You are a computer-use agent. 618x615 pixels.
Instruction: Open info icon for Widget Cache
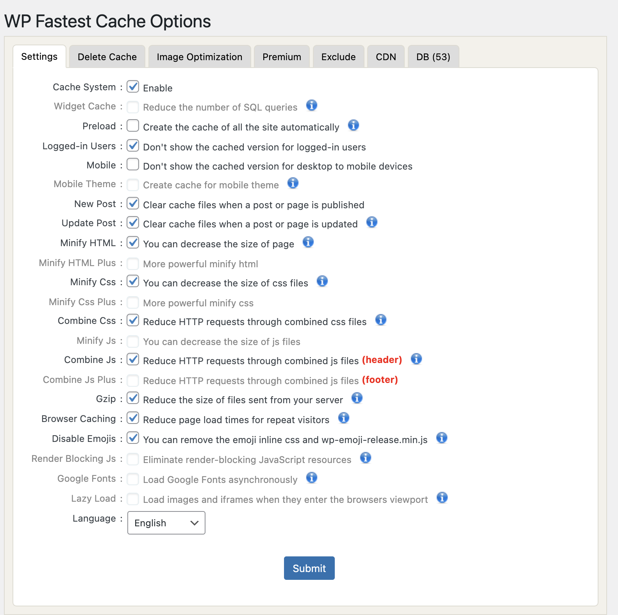click(311, 105)
